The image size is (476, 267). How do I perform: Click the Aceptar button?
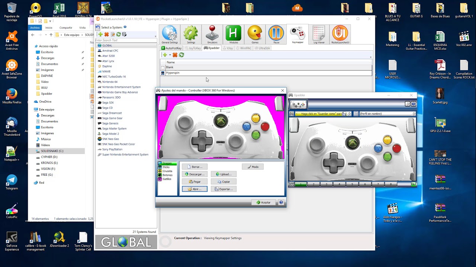264,202
